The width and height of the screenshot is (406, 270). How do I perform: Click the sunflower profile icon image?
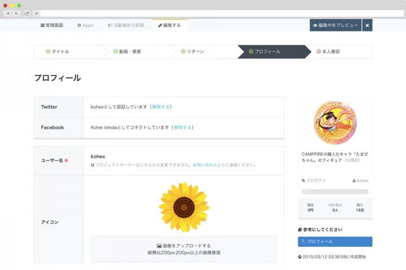184,207
